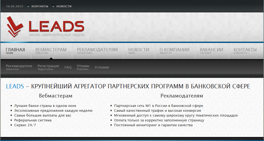This screenshot has width=264, height=141.
Task: Click the date 16.03.2012
Action: (15, 6)
